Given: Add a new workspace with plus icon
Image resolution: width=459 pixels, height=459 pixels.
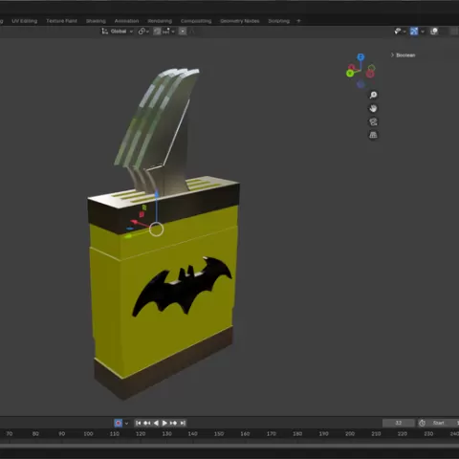Looking at the screenshot, I should pyautogui.click(x=298, y=21).
